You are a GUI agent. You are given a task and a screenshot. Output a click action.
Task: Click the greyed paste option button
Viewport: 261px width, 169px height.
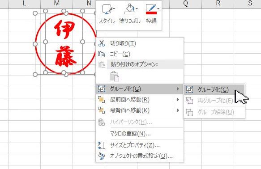point(115,76)
